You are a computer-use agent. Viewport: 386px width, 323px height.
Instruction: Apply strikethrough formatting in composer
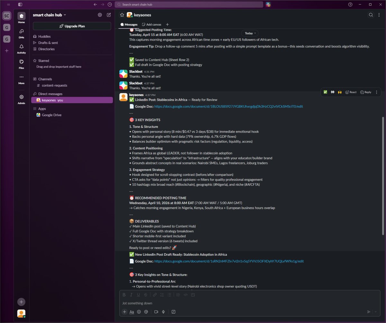146,295
